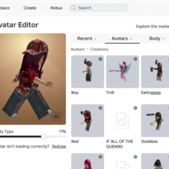Screen dimensions: 169x169
Task: Click the Redraw link
Action: pos(59,147)
